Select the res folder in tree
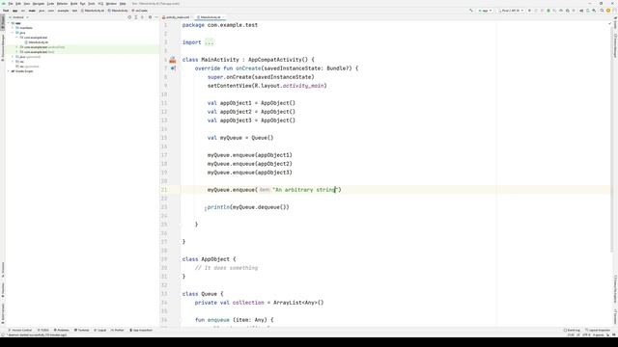The width and height of the screenshot is (618, 347). pos(19,62)
